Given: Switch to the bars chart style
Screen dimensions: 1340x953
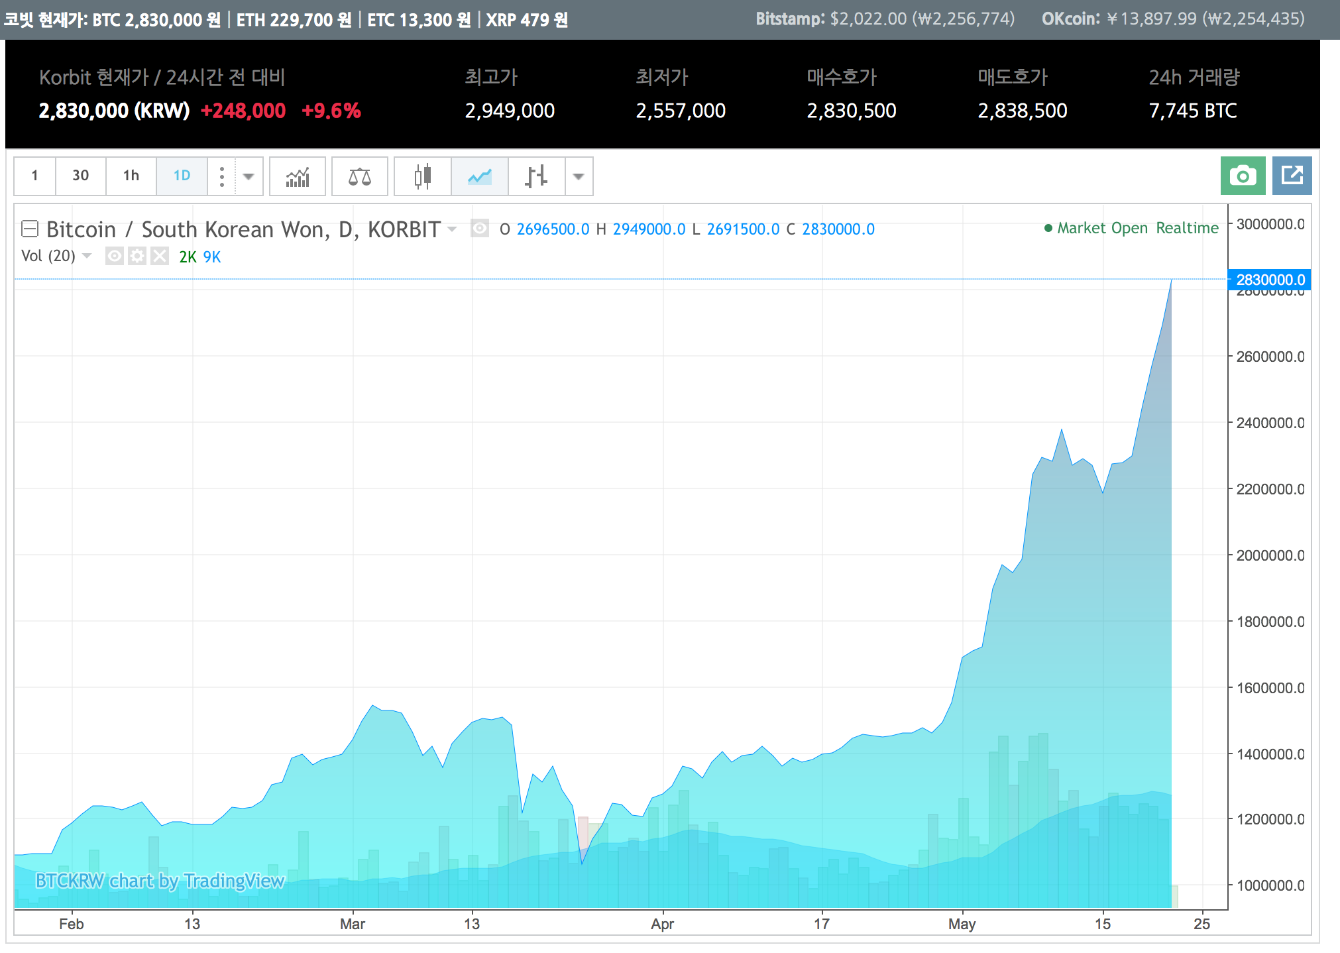Looking at the screenshot, I should (536, 176).
